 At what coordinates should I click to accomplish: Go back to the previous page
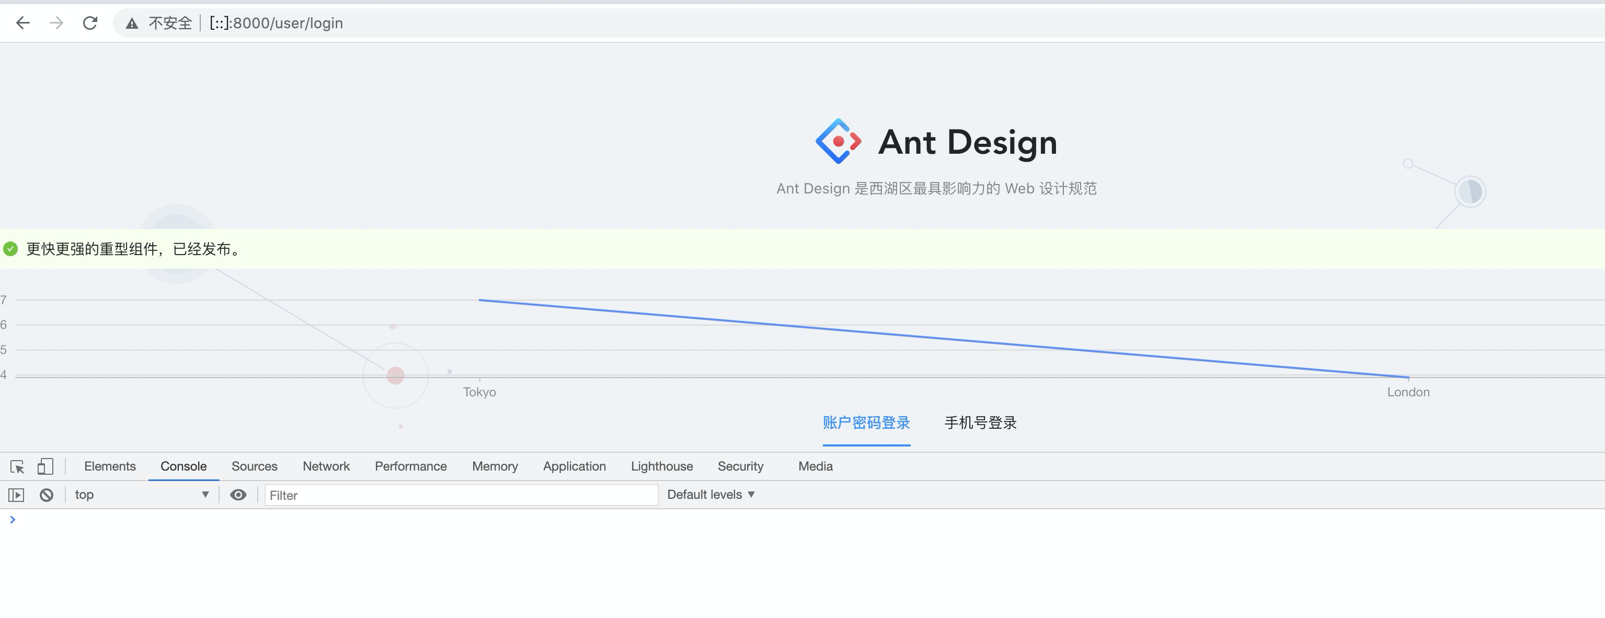(x=24, y=23)
